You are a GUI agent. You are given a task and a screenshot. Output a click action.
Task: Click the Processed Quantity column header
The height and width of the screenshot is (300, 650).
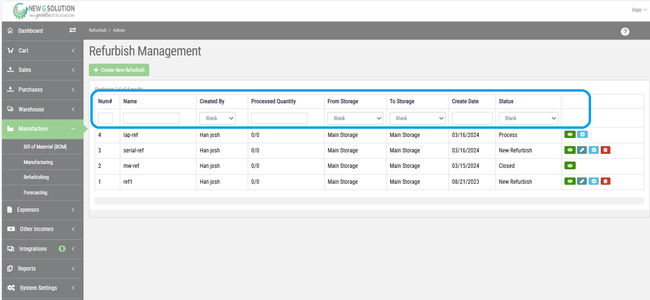(x=273, y=101)
